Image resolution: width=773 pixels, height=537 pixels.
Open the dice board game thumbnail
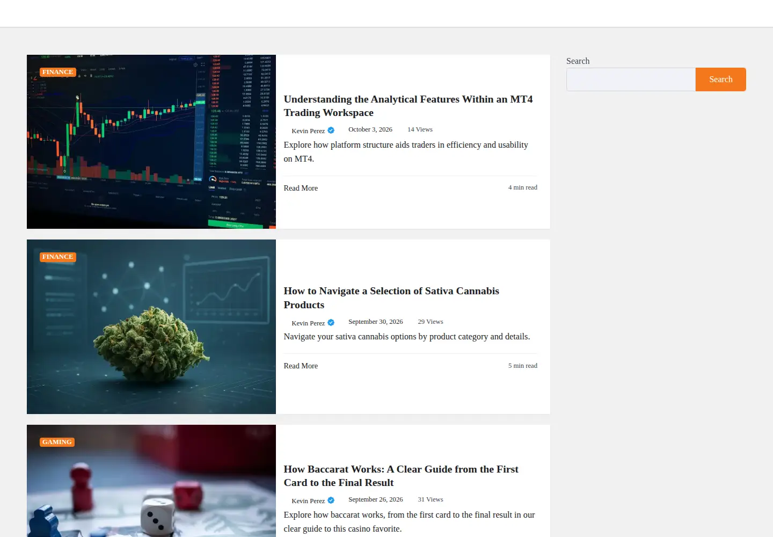coord(151,481)
